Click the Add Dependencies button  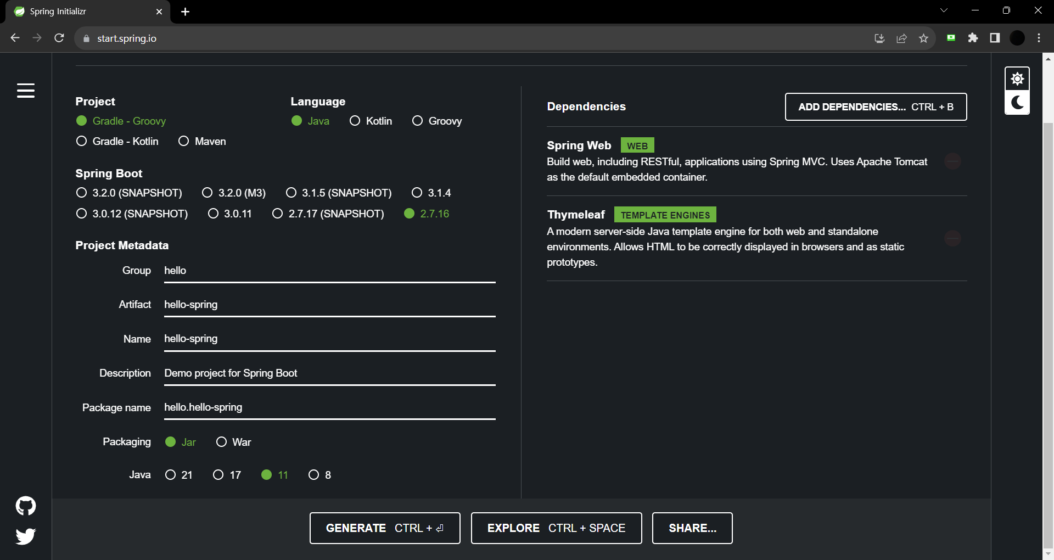coord(876,107)
